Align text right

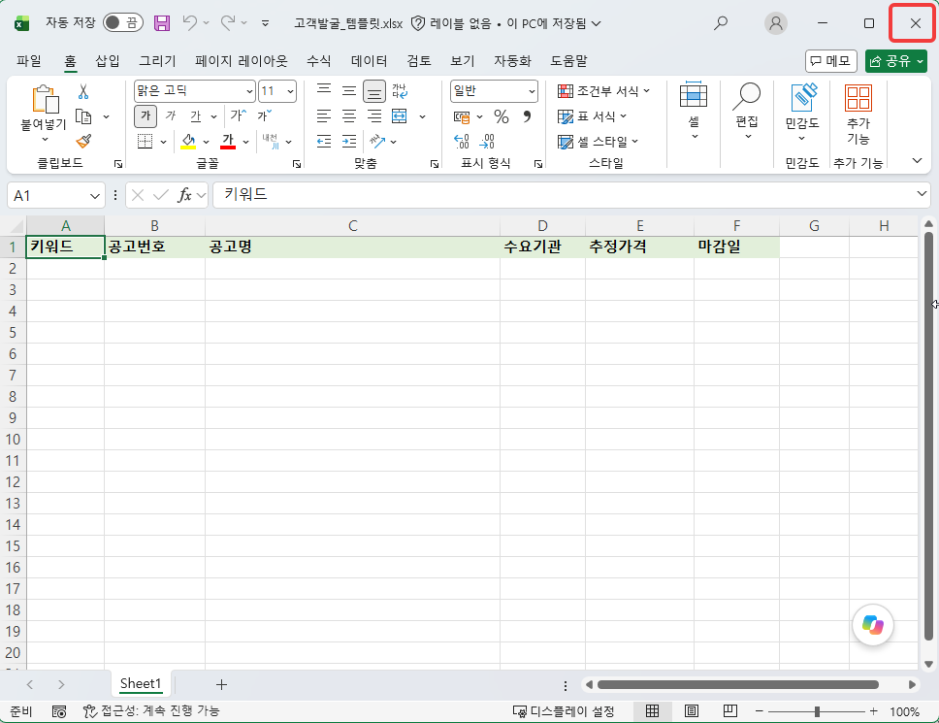click(x=374, y=116)
